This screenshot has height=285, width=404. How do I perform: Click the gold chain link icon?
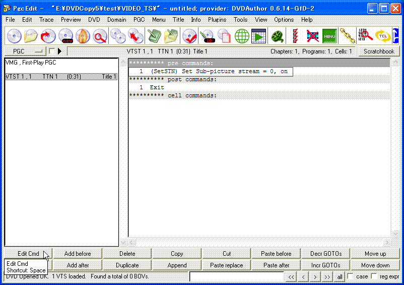point(347,36)
